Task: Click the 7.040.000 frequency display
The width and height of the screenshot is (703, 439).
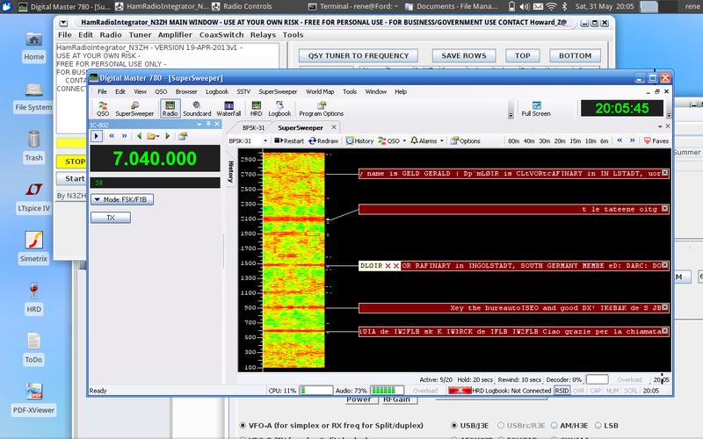Action: (155, 159)
